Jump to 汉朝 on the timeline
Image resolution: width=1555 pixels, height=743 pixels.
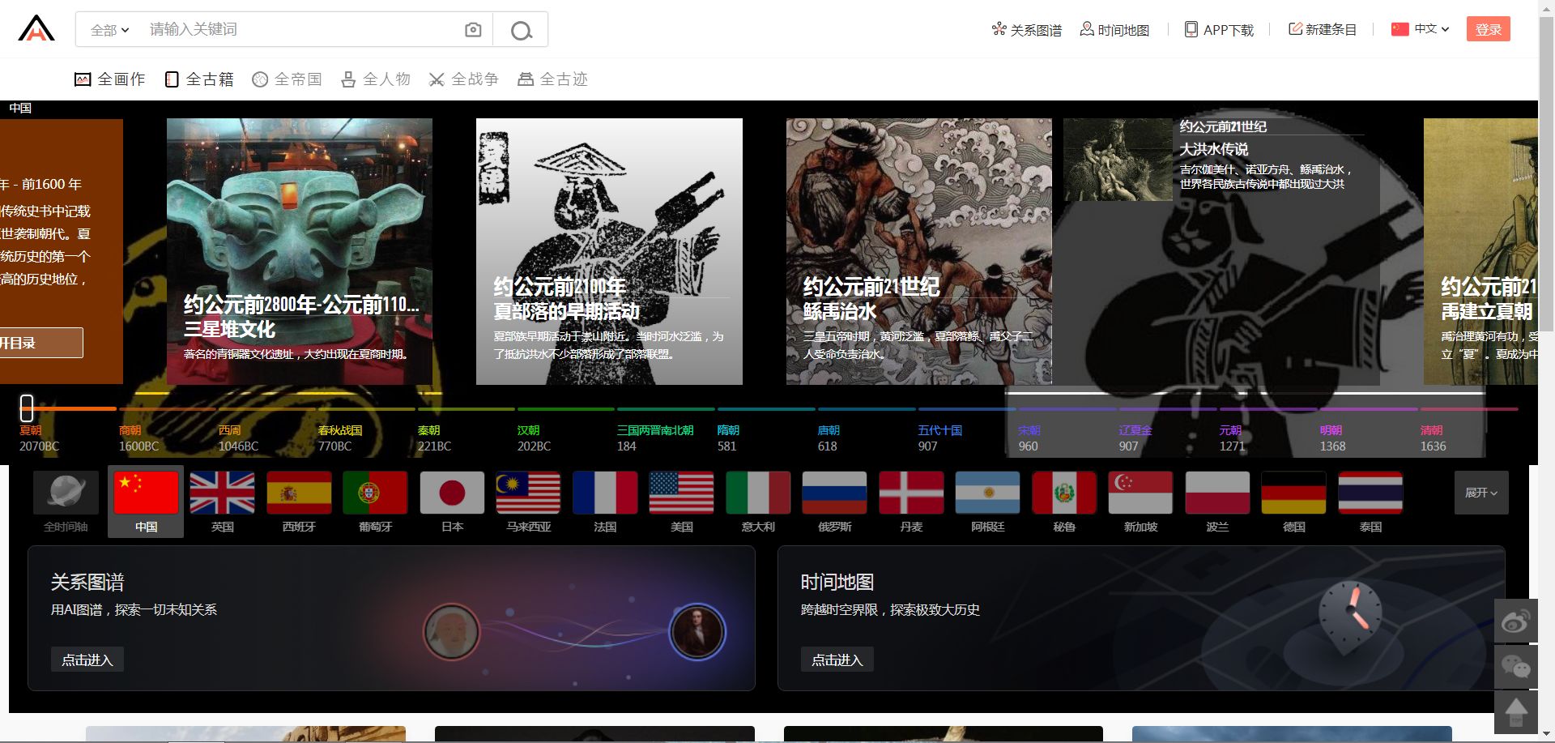pyautogui.click(x=529, y=430)
